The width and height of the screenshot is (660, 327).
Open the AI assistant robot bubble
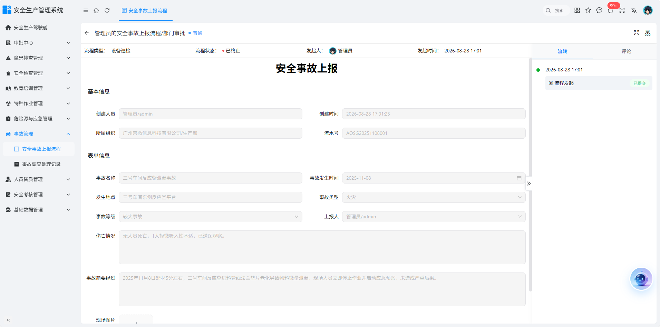641,279
